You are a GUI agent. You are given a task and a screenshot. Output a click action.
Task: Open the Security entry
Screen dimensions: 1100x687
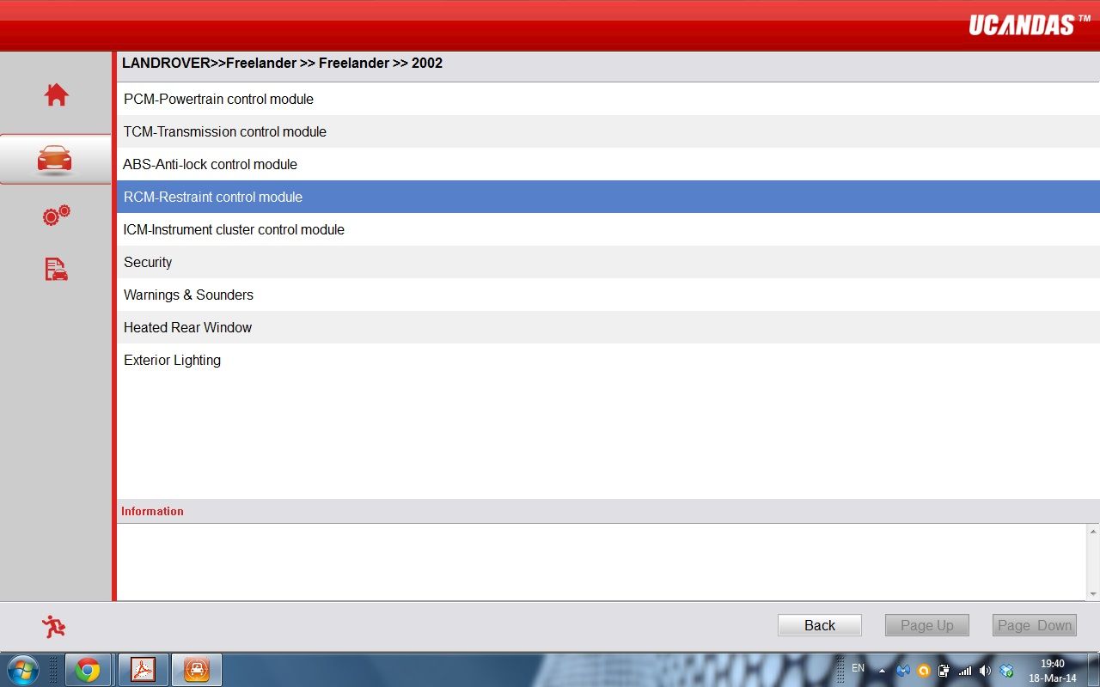click(608, 262)
